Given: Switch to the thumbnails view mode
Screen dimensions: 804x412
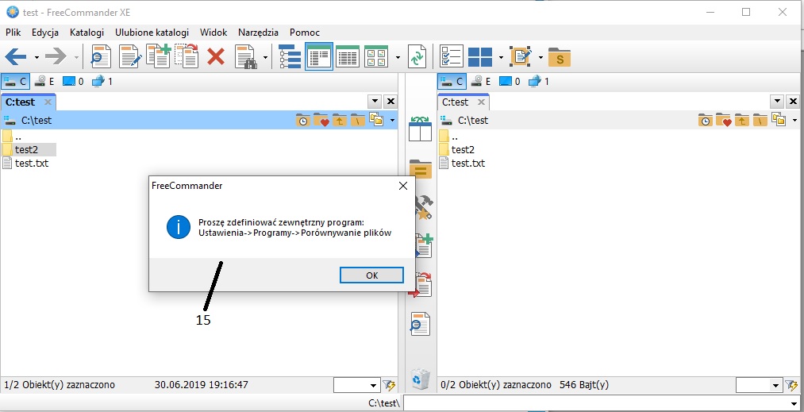Looking at the screenshot, I should [376, 56].
